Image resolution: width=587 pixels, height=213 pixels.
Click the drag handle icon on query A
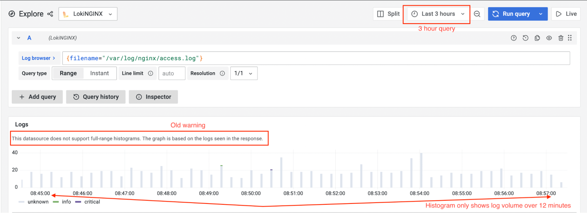(x=570, y=38)
